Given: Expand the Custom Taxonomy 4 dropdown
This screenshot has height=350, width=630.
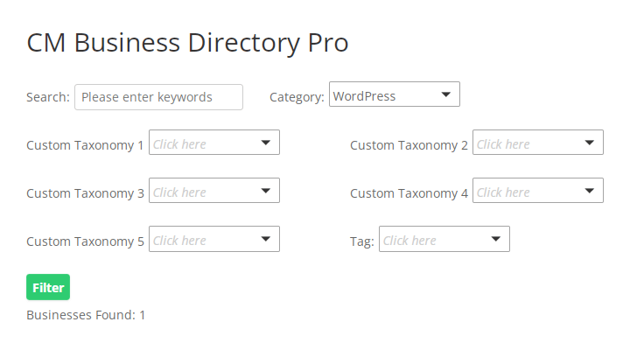Looking at the screenshot, I should [528, 192].
